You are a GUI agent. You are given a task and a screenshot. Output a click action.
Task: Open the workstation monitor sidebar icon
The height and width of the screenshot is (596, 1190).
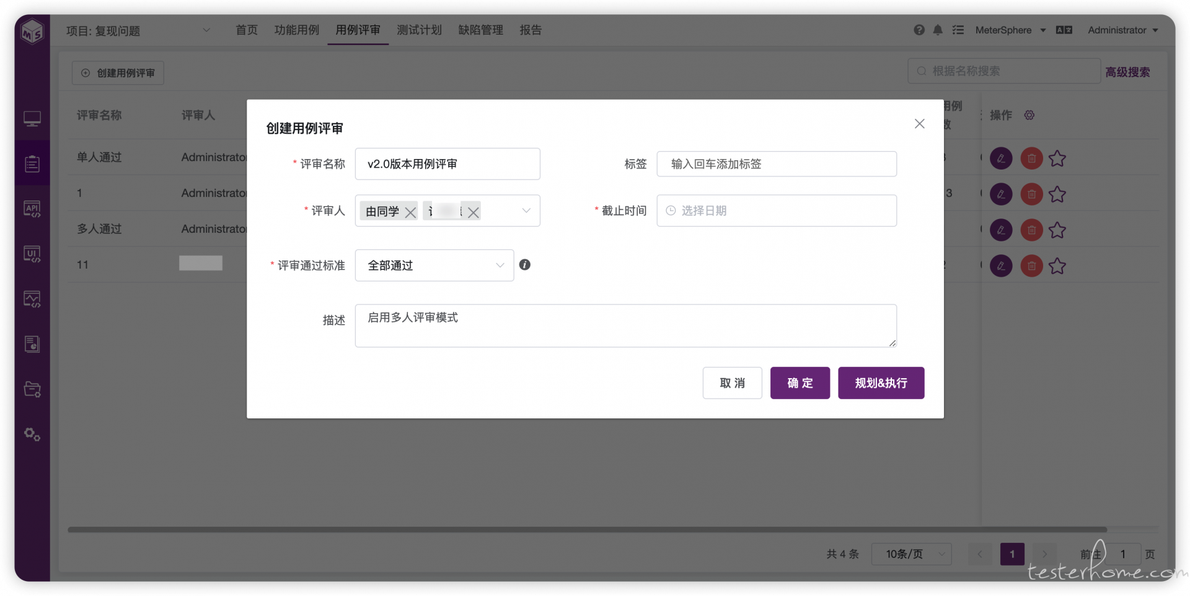coord(32,118)
